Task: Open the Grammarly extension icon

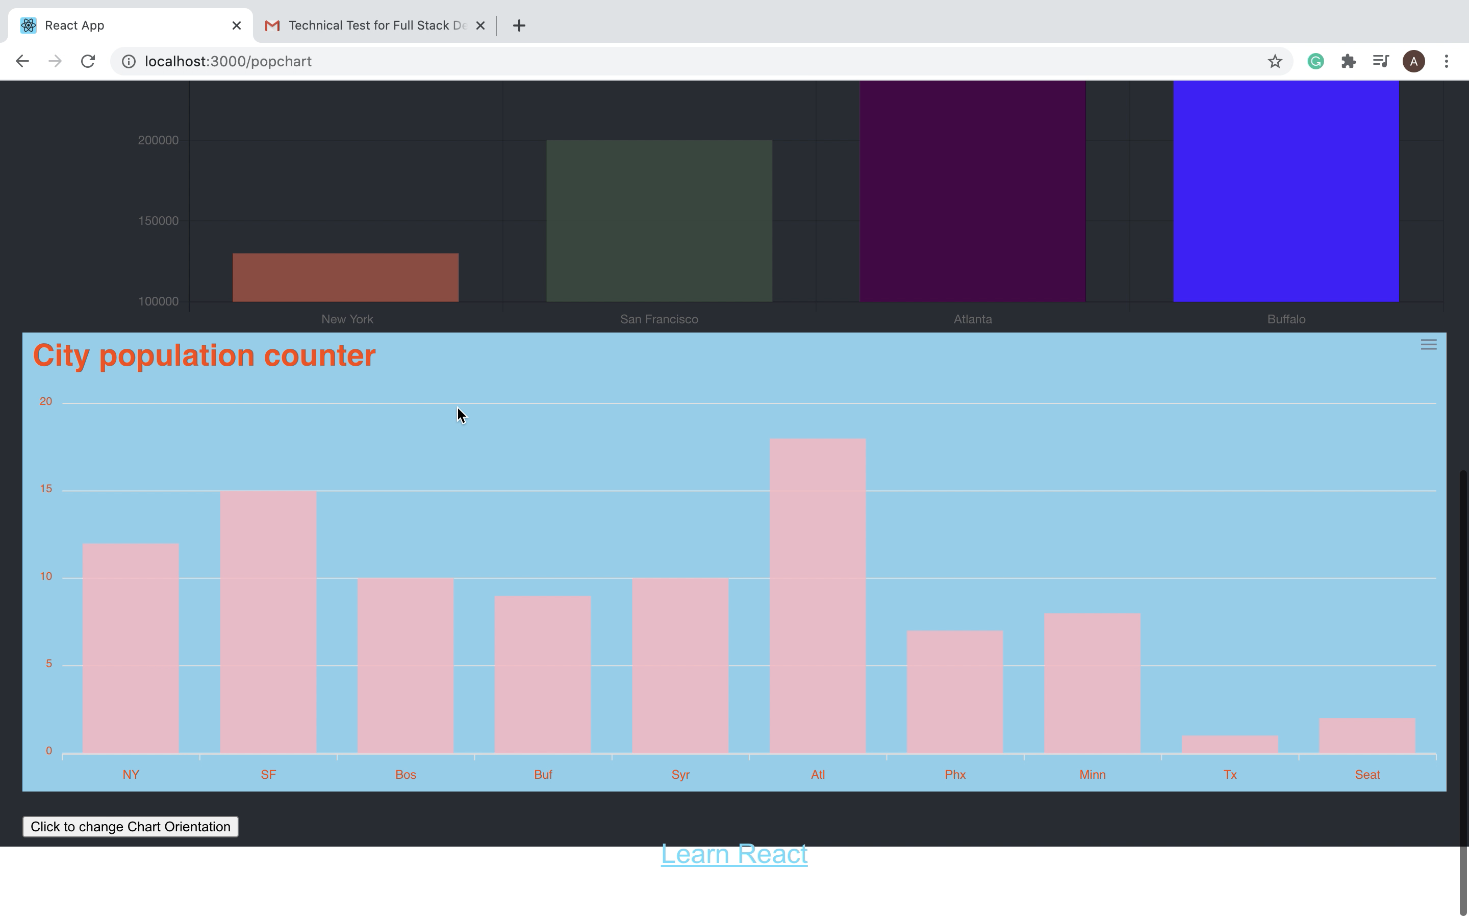Action: 1314,61
